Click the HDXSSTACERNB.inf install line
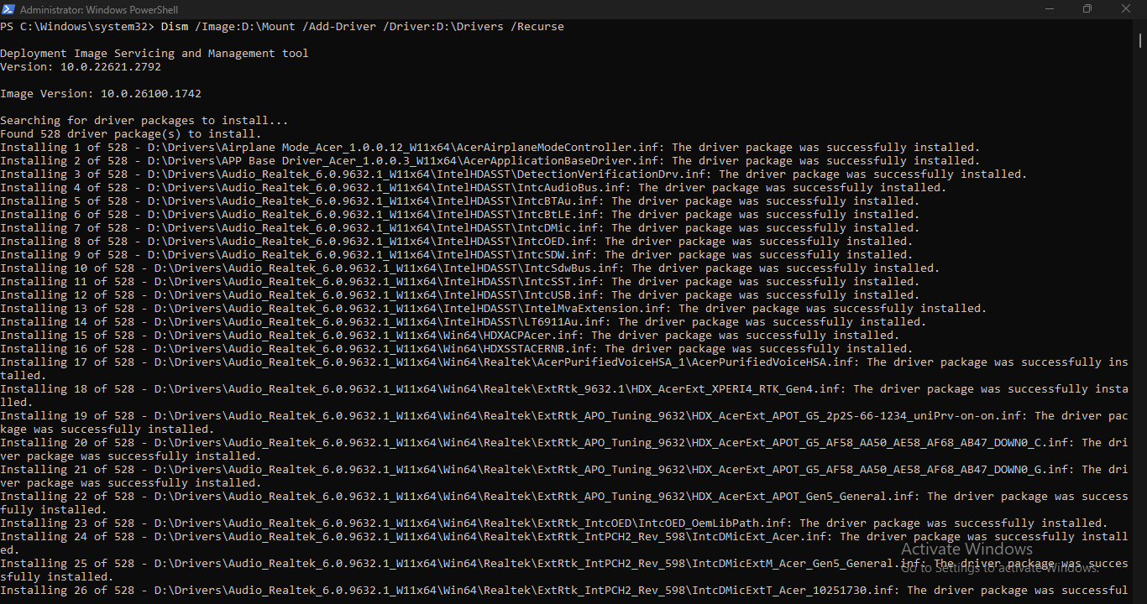The width and height of the screenshot is (1147, 604). [x=456, y=349]
